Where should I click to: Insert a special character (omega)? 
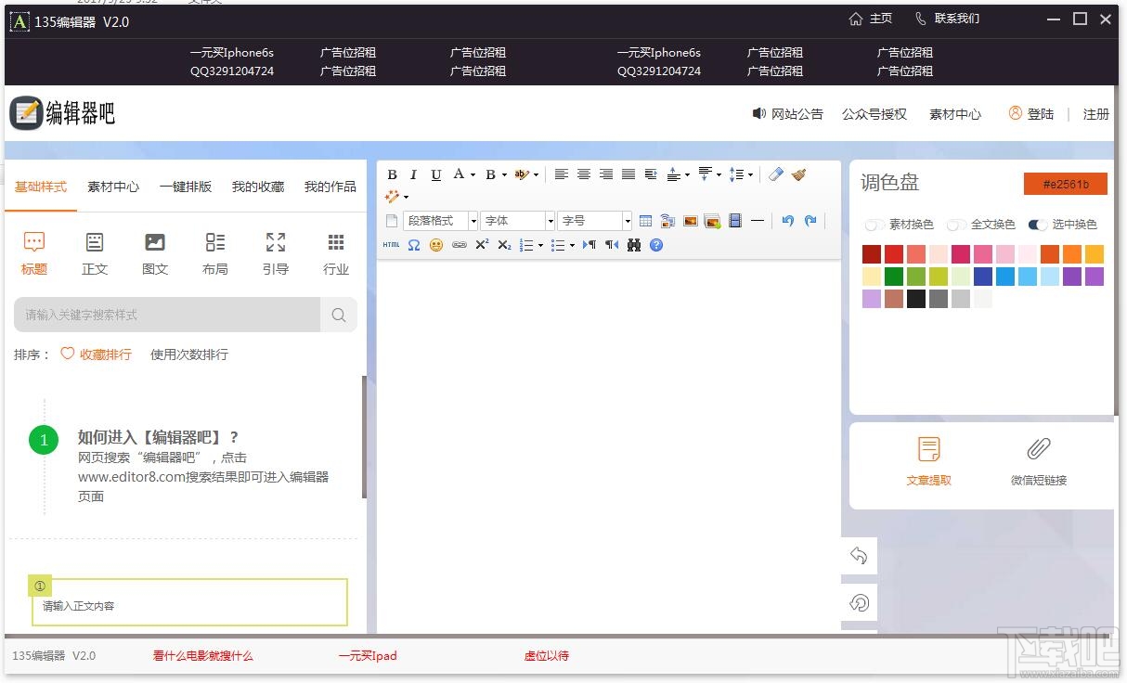click(x=414, y=245)
